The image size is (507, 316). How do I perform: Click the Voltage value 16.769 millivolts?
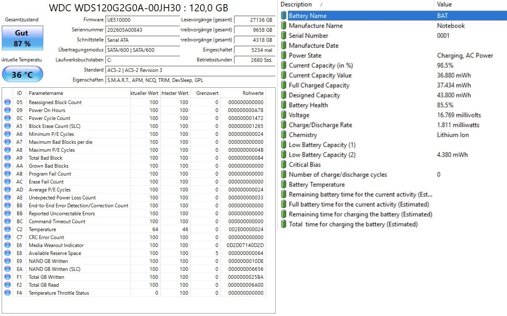click(x=459, y=115)
